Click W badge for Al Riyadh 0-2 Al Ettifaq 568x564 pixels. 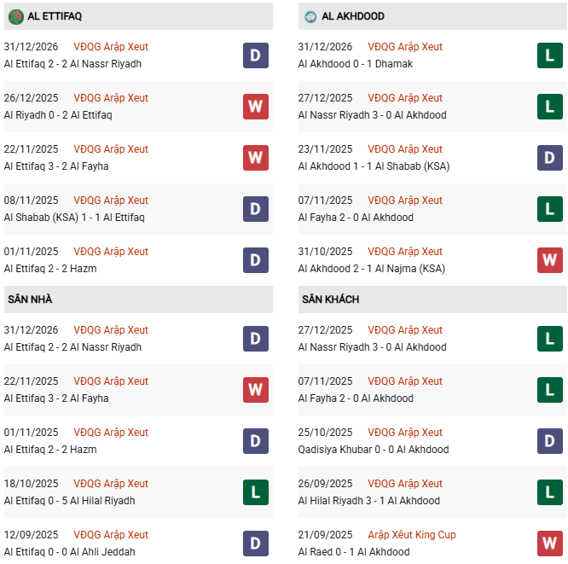click(255, 107)
